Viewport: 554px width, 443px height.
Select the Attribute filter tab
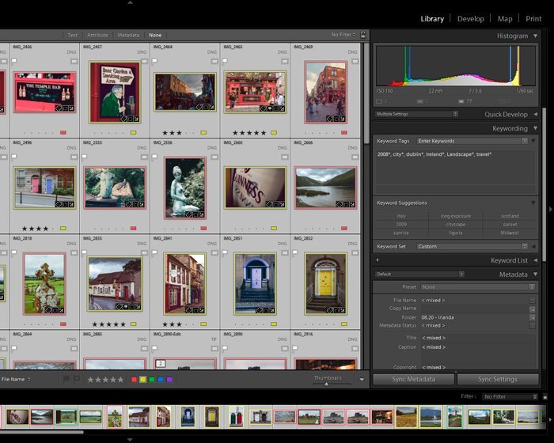tap(97, 35)
